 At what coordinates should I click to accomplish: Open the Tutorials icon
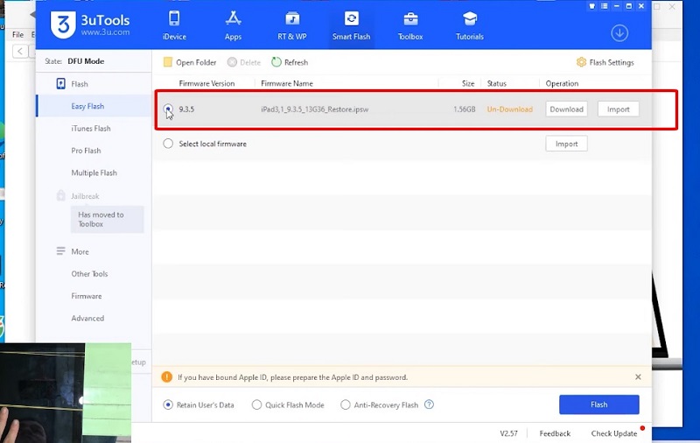470,19
